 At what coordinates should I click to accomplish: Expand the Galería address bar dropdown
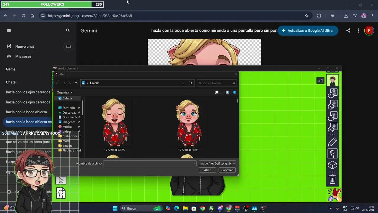(183, 83)
